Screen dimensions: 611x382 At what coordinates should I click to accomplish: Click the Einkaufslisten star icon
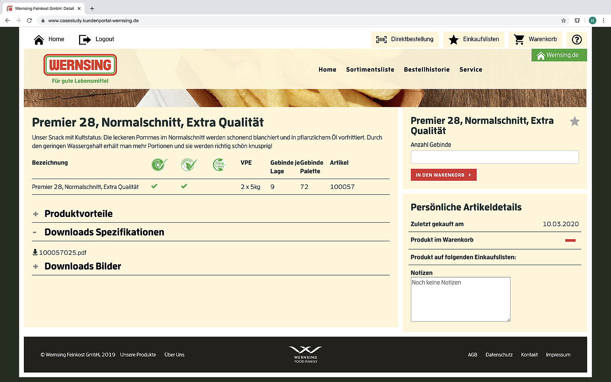pyautogui.click(x=453, y=40)
